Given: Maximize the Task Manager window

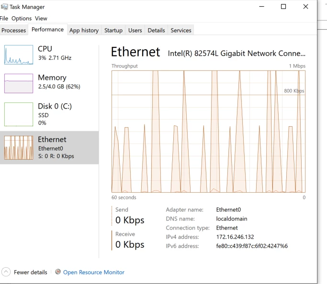Looking at the screenshot, I should pos(283,7).
